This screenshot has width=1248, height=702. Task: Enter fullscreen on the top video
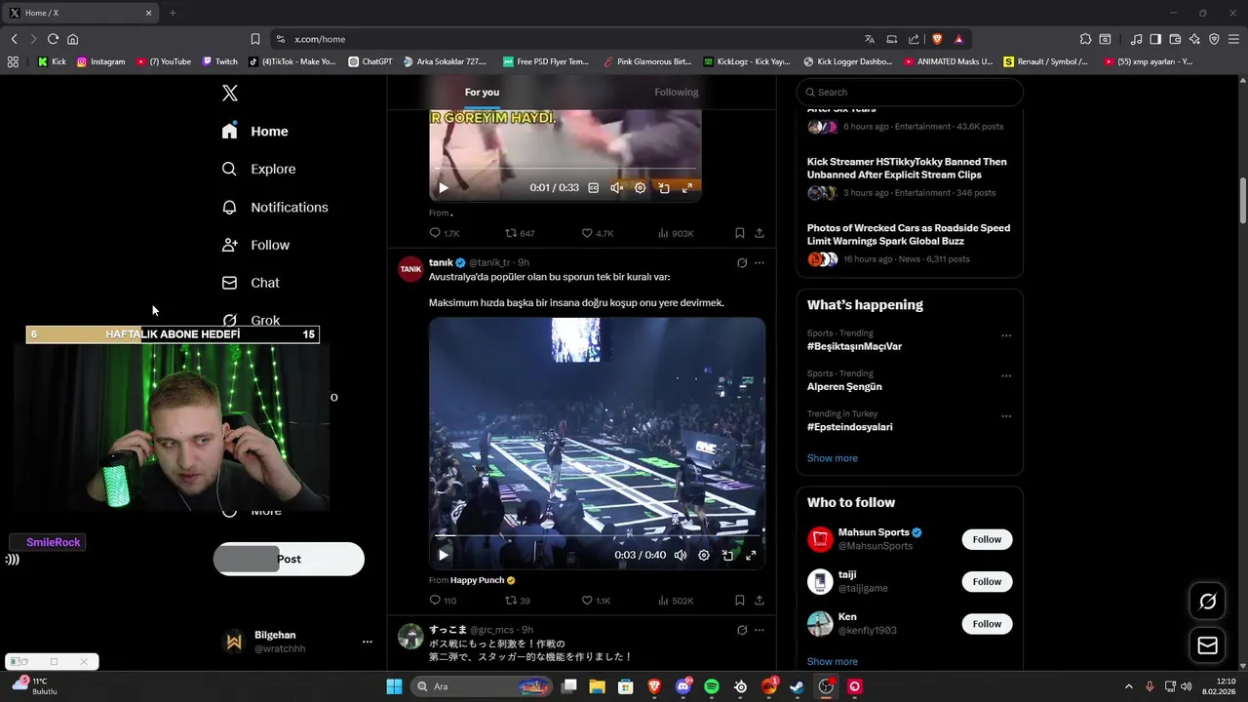(x=686, y=187)
